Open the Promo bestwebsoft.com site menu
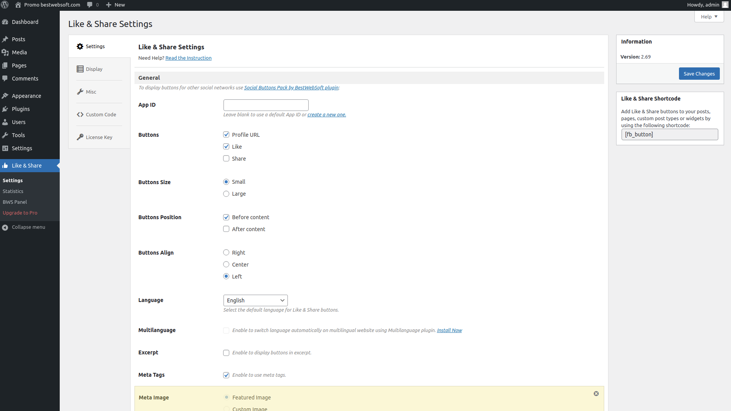This screenshot has width=731, height=411. [48, 5]
